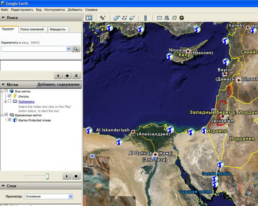The image size is (258, 206).
Task: Uncheck the Временные метки checkbox
Action: (x=6, y=115)
